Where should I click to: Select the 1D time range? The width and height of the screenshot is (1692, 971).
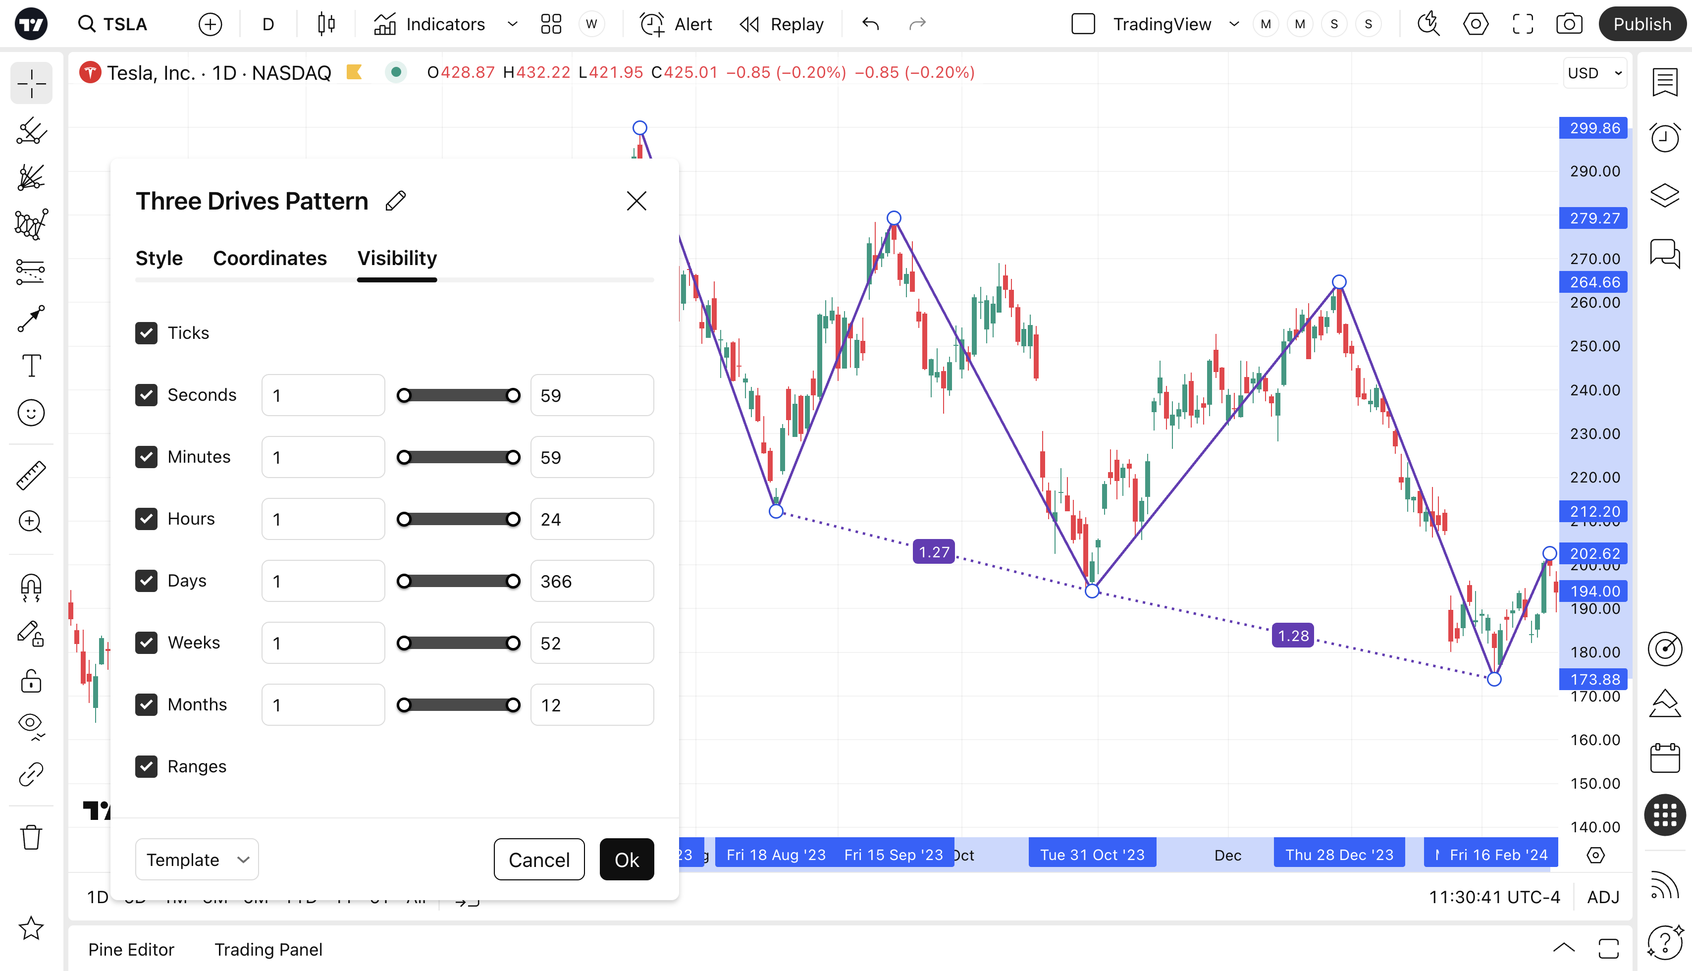pos(98,897)
